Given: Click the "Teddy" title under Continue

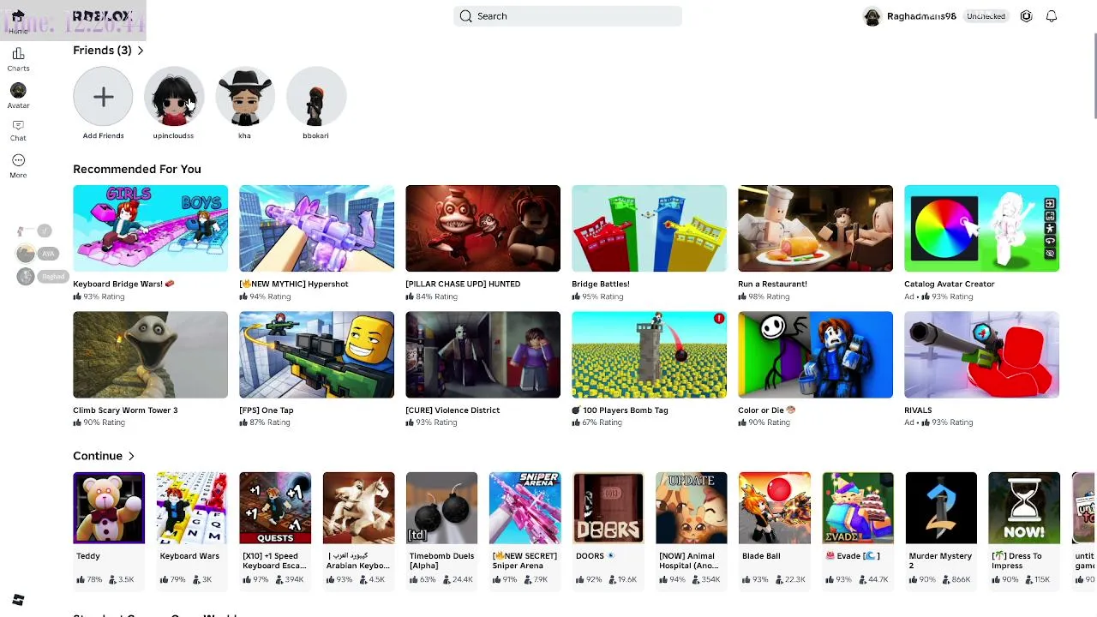Looking at the screenshot, I should tap(88, 556).
